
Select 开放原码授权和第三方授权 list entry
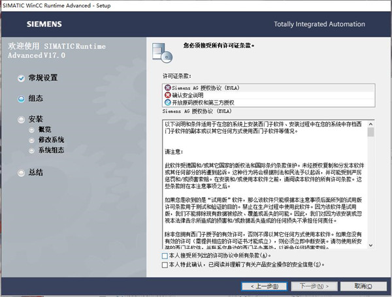[269, 102]
